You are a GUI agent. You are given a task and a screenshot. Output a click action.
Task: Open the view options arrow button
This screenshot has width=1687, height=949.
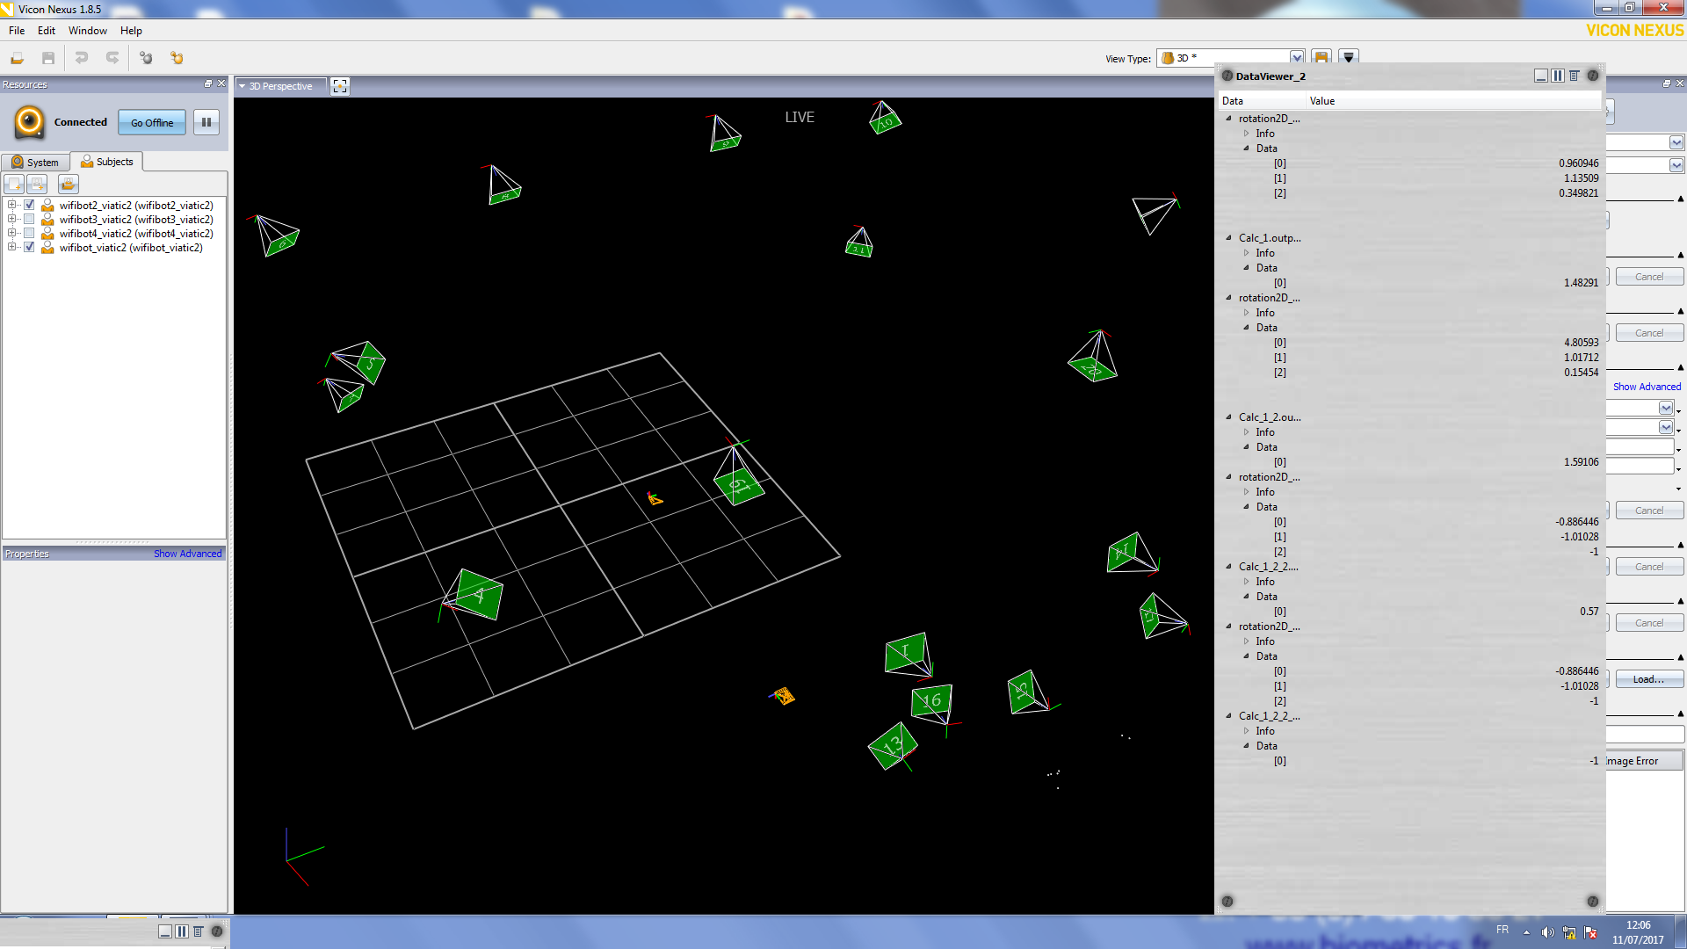click(1349, 58)
